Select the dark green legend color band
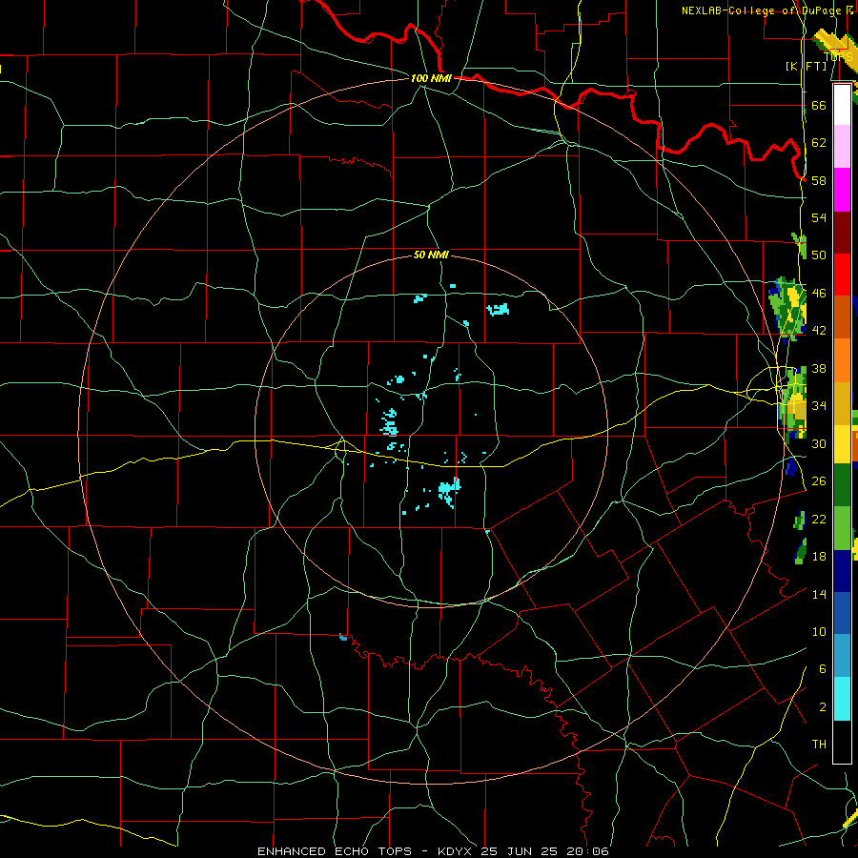 point(842,485)
